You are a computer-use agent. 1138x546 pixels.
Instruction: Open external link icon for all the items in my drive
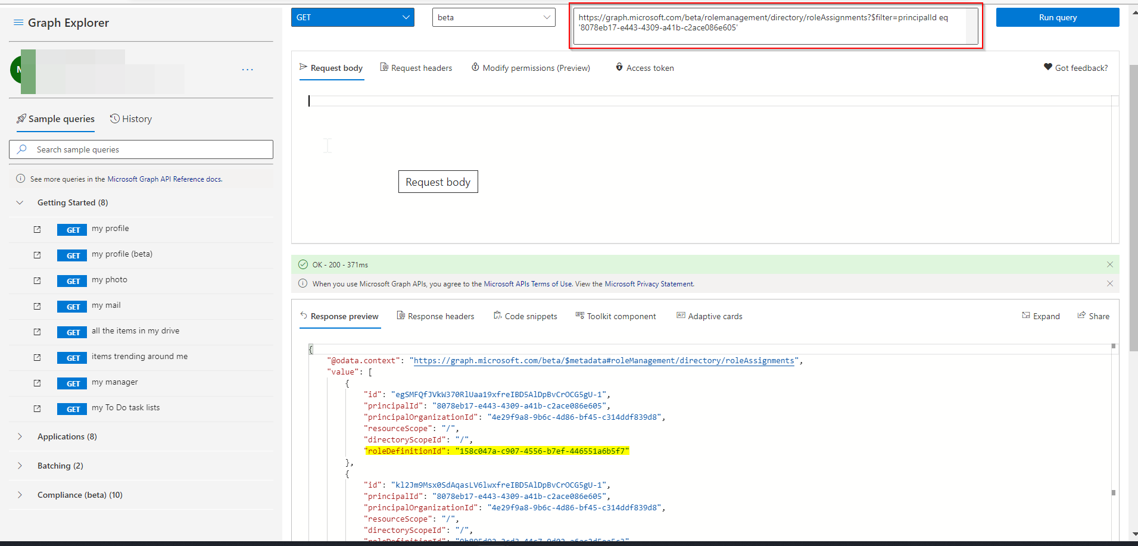click(x=37, y=332)
